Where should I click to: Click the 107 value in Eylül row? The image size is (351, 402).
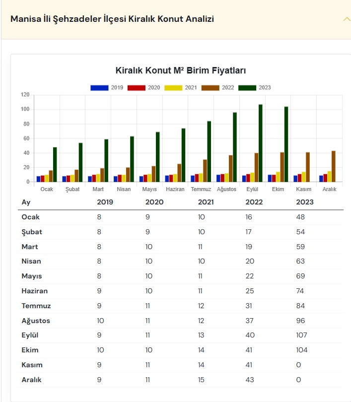tap(301, 335)
